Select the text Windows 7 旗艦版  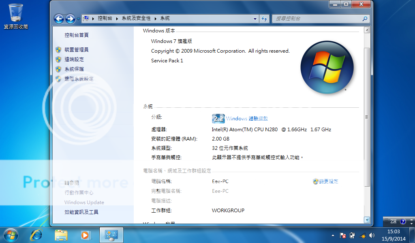pos(171,41)
